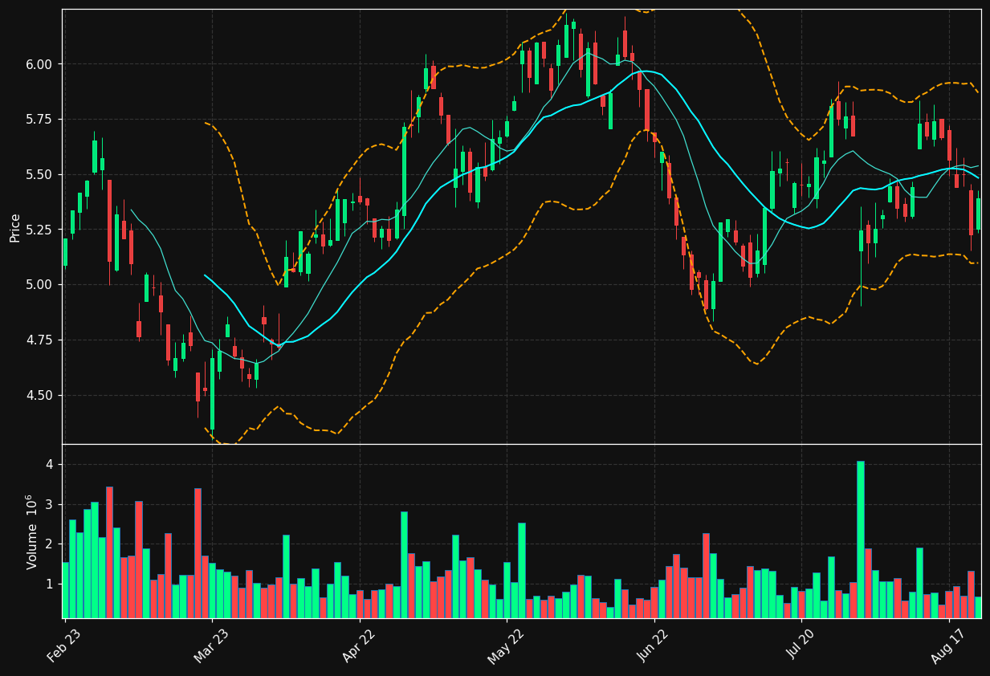The height and width of the screenshot is (676, 990).
Task: Click the Feb 23 date label
Action: pyautogui.click(x=64, y=646)
